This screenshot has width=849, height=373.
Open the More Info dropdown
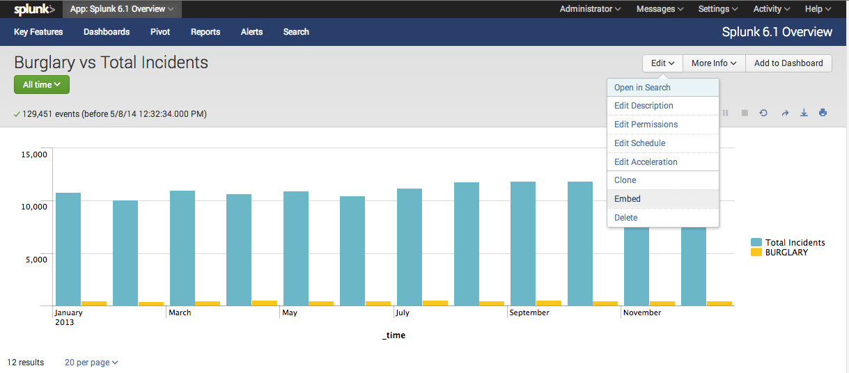click(714, 63)
